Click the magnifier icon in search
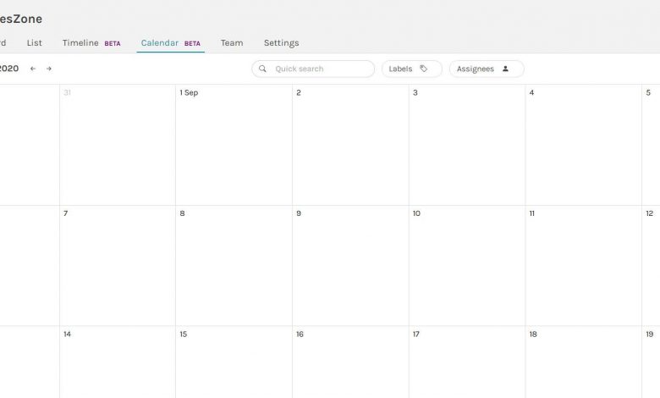 point(262,69)
